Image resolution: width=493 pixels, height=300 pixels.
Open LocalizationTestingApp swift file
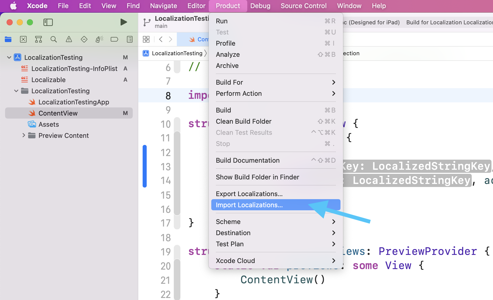(74, 102)
